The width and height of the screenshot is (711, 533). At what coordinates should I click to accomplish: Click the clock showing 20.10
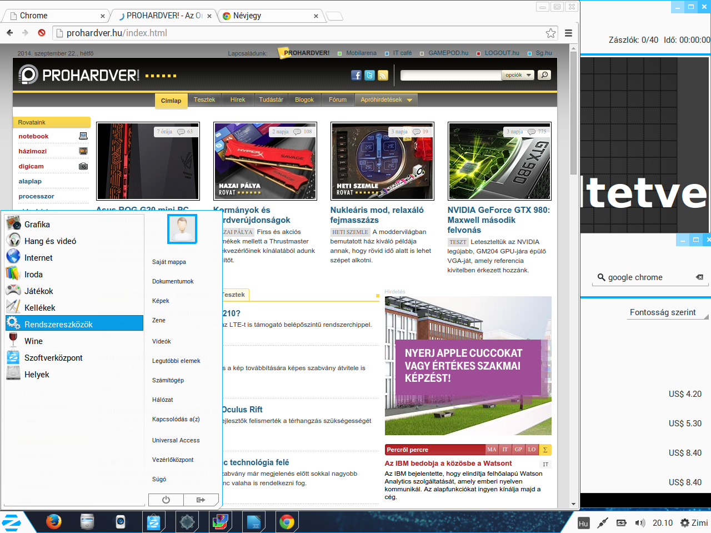(662, 523)
